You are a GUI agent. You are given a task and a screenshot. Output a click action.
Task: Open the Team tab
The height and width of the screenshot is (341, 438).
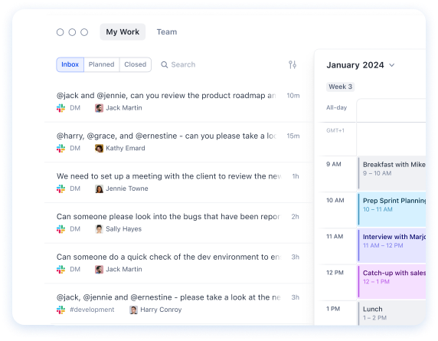167,32
